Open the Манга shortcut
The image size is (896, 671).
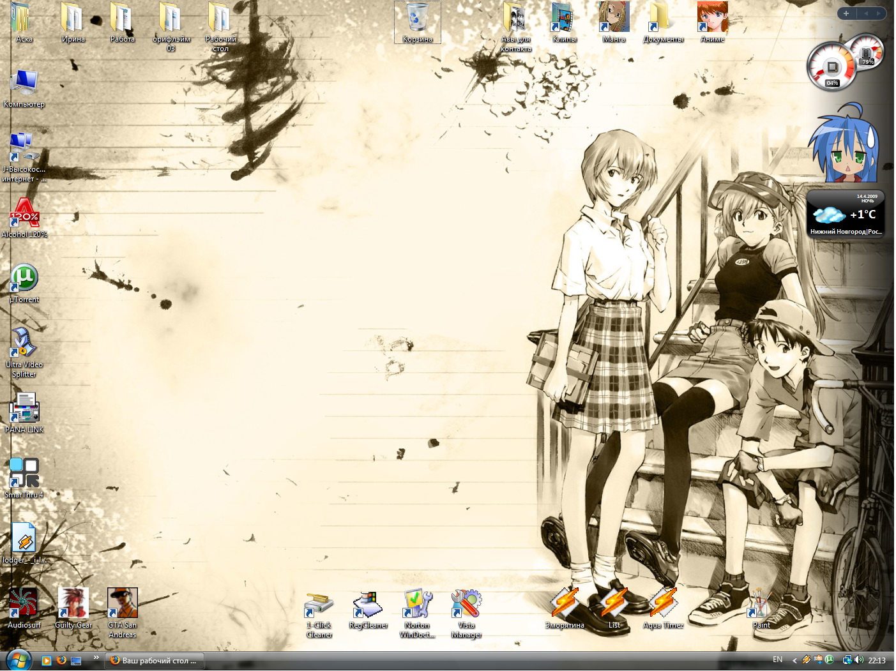click(x=614, y=22)
